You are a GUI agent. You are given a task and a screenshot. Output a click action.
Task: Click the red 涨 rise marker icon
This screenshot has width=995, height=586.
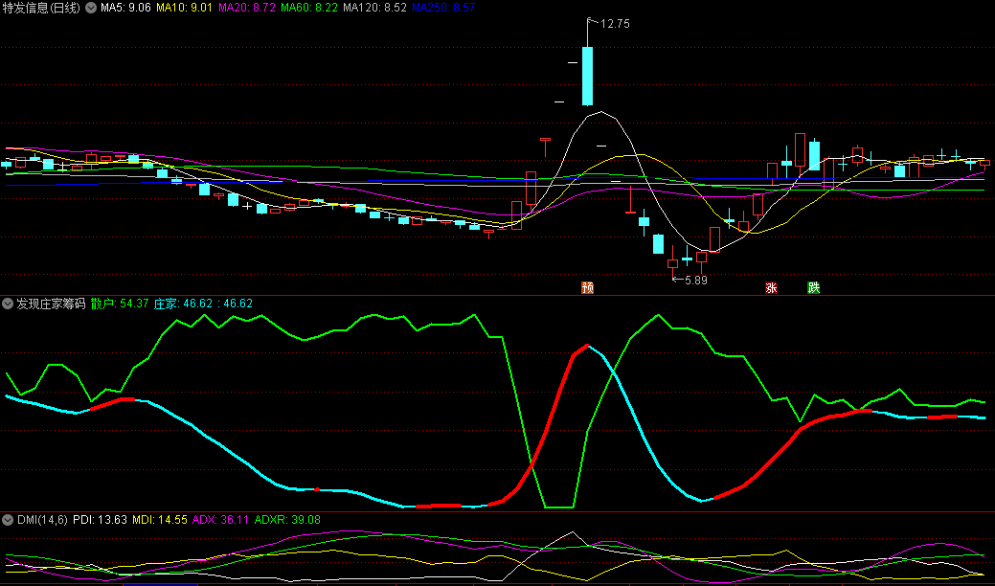[x=771, y=287]
